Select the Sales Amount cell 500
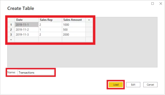 pyautogui.click(x=74, y=30)
